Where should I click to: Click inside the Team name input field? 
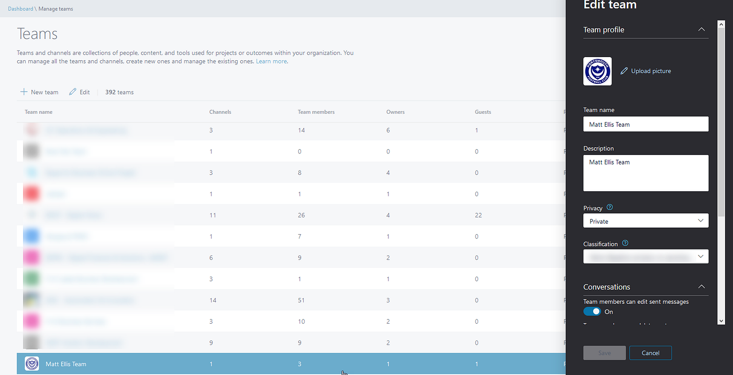click(x=646, y=124)
